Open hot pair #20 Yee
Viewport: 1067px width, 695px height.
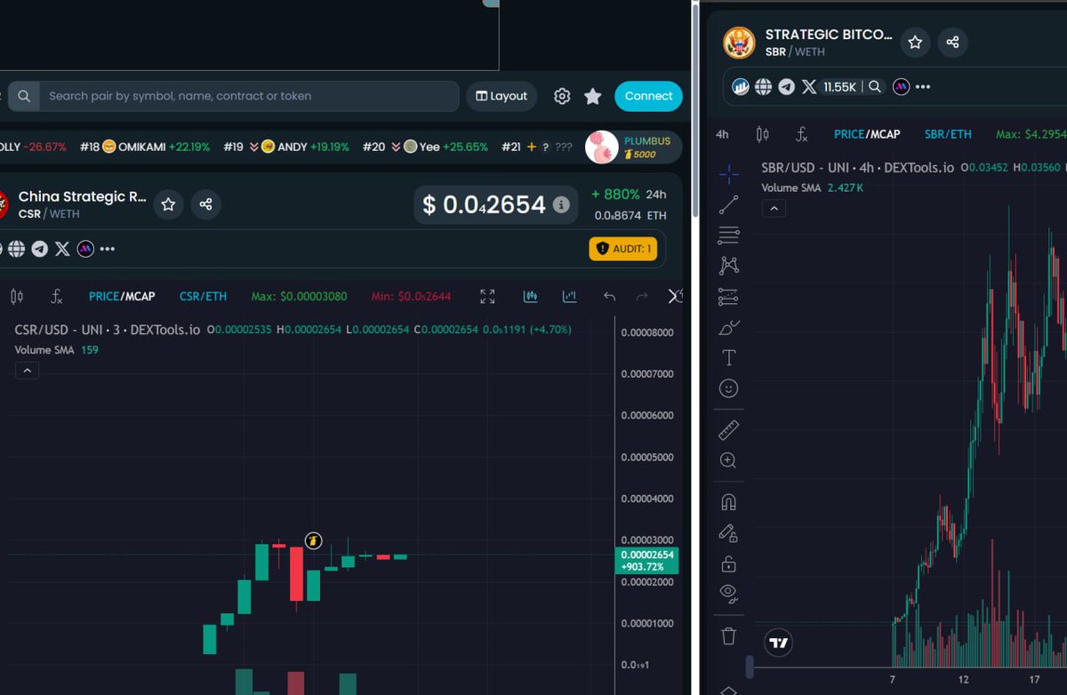point(425,147)
